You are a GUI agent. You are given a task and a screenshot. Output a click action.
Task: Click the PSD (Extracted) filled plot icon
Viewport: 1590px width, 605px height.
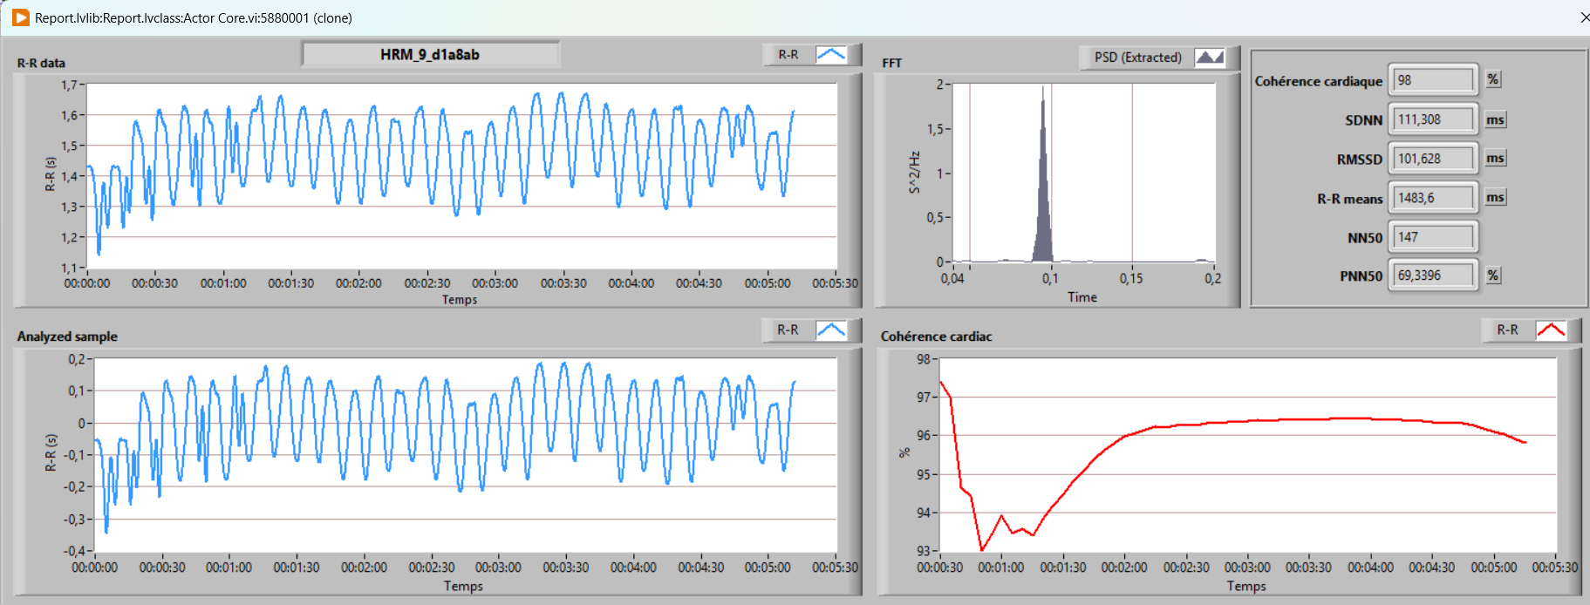pos(1209,58)
